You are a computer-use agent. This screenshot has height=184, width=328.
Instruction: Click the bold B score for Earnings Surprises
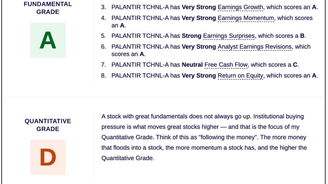tap(302, 36)
